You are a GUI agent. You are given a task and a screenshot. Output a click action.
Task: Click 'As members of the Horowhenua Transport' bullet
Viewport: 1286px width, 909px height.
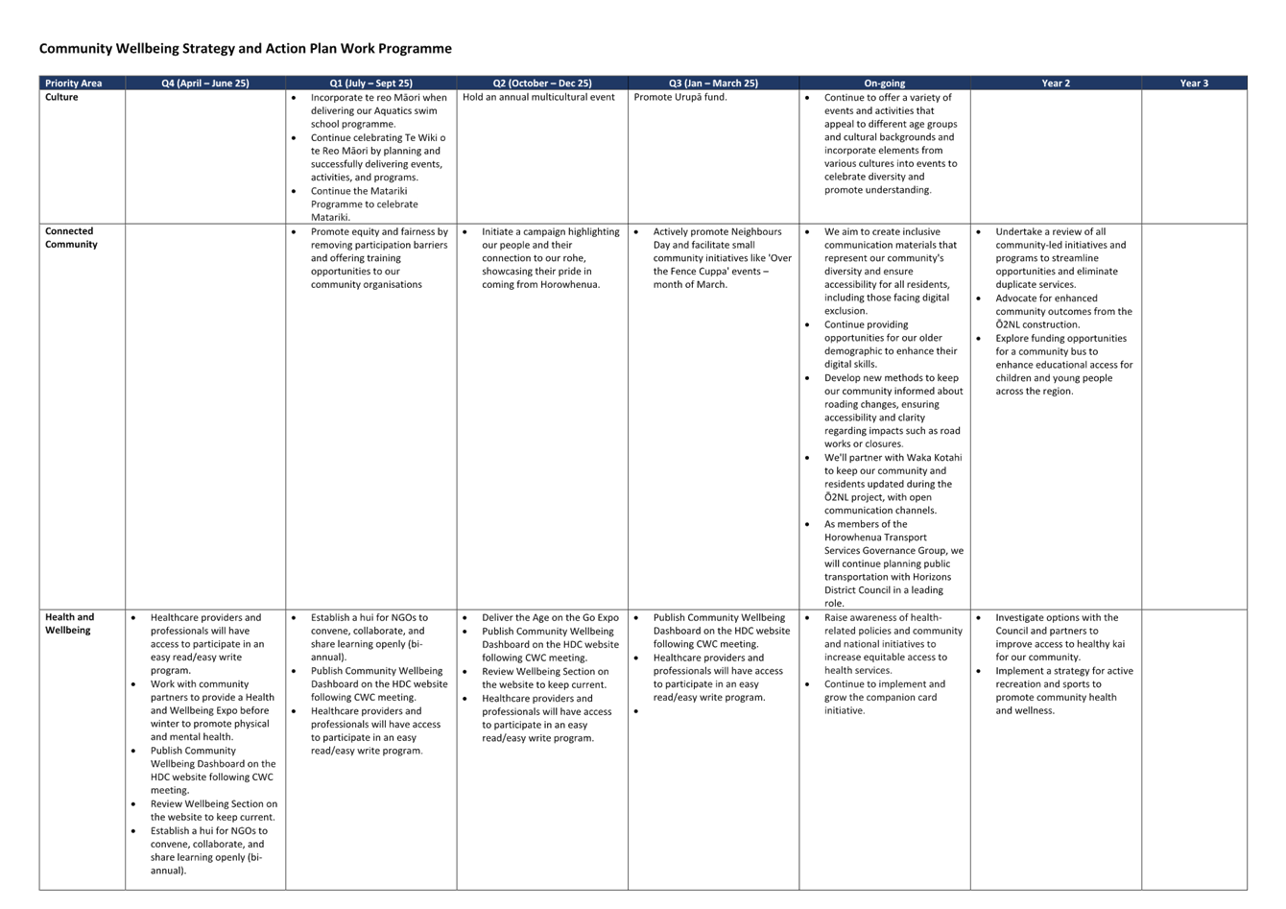(893, 563)
